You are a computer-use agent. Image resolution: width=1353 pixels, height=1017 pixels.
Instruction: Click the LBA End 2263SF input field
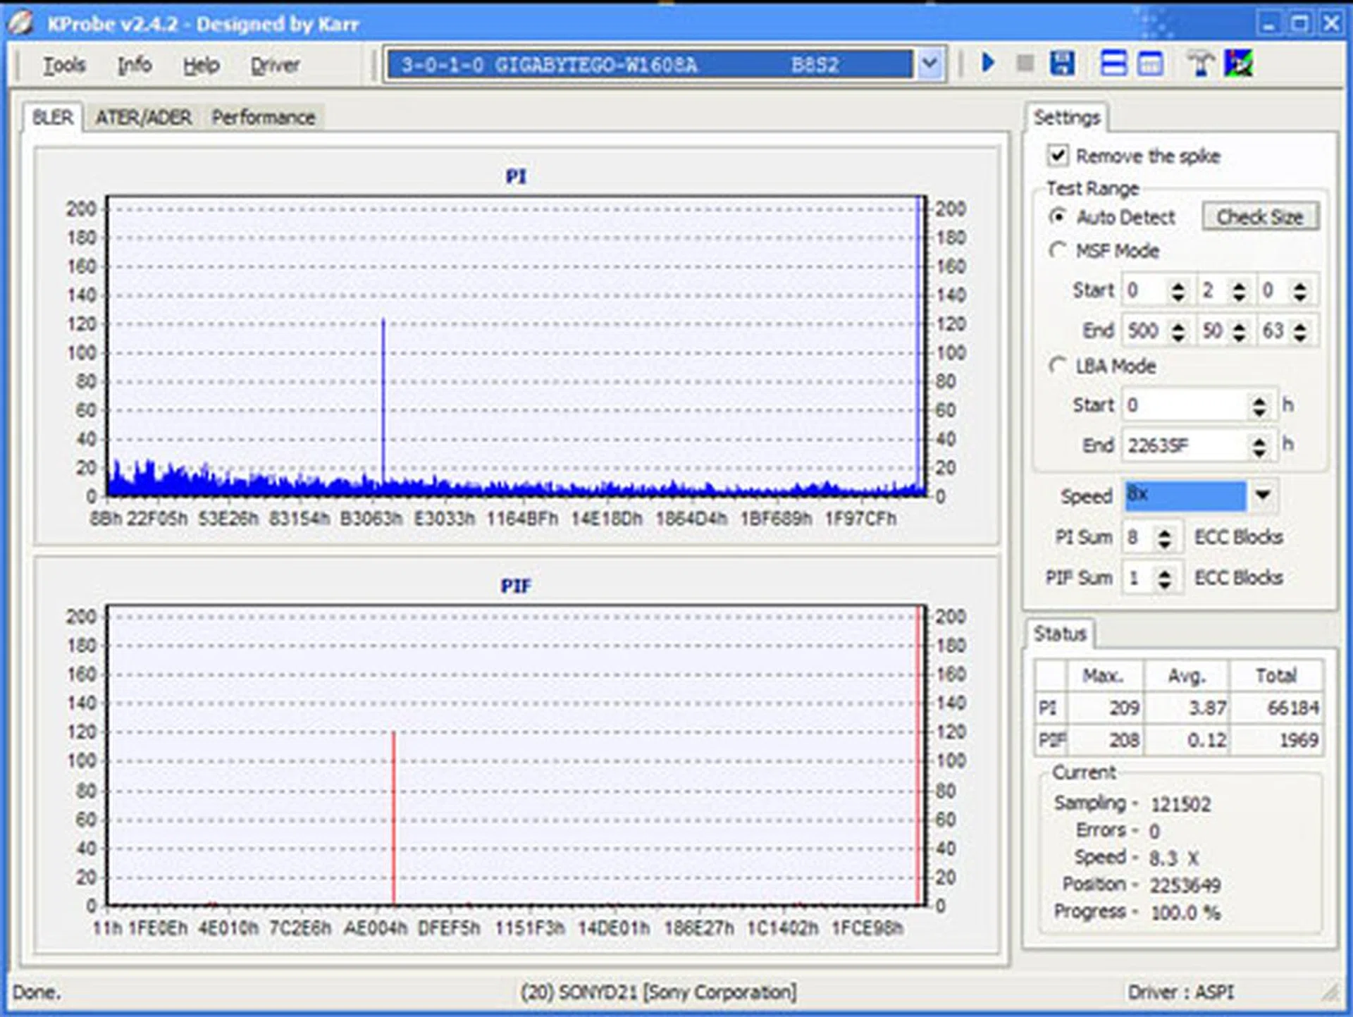(1184, 445)
